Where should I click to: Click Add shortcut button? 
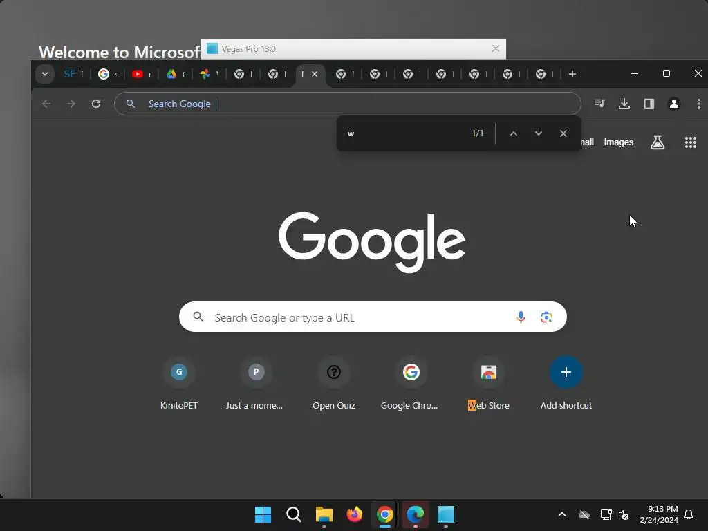[566, 383]
